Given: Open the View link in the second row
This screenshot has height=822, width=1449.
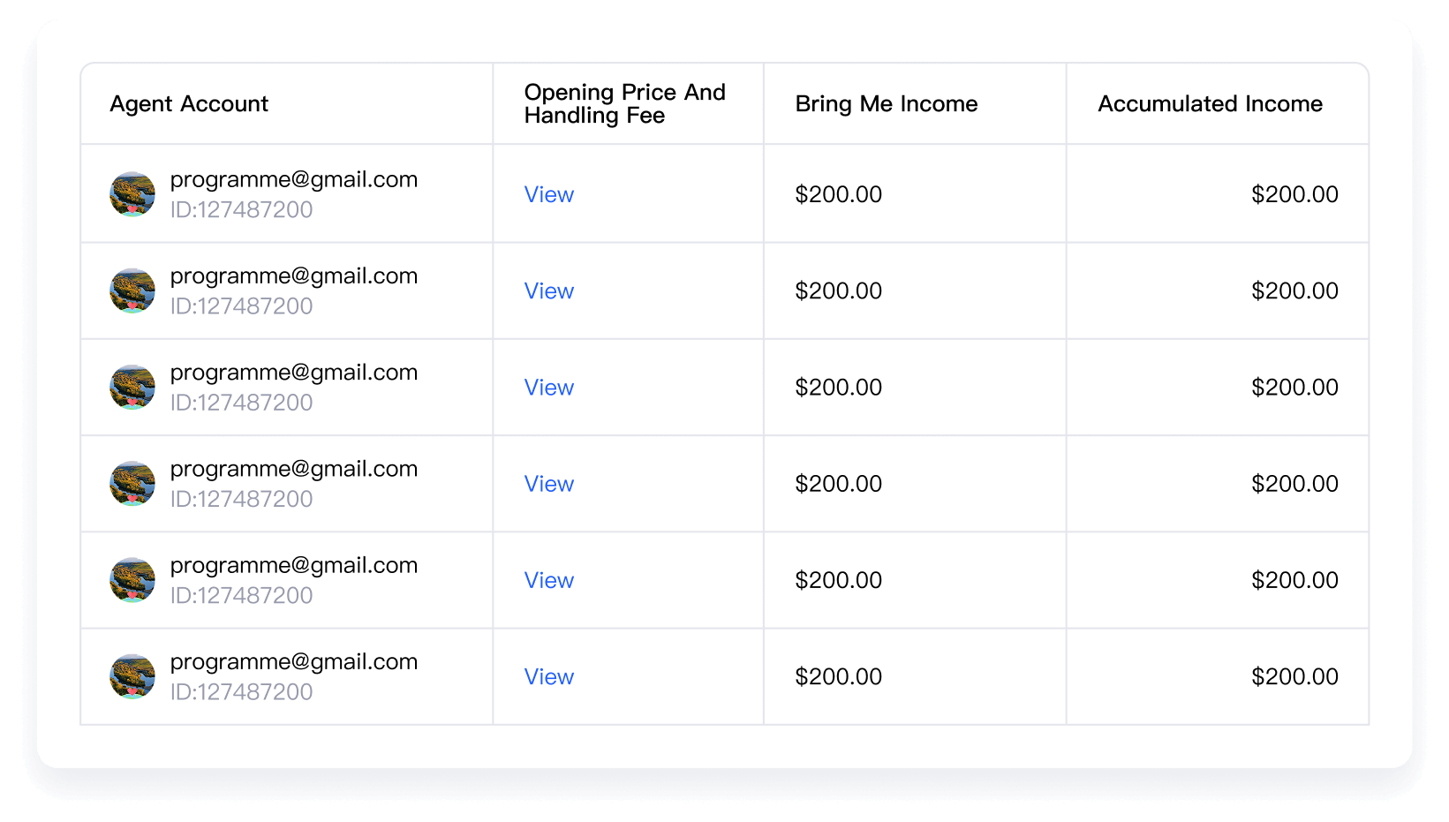Looking at the screenshot, I should click(549, 290).
